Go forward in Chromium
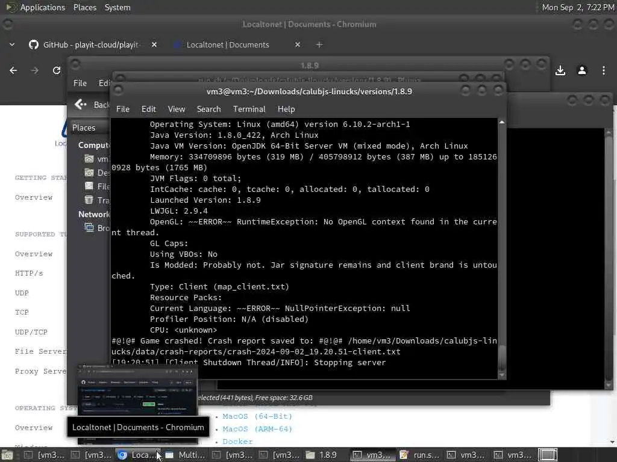This screenshot has height=462, width=617. 35,70
